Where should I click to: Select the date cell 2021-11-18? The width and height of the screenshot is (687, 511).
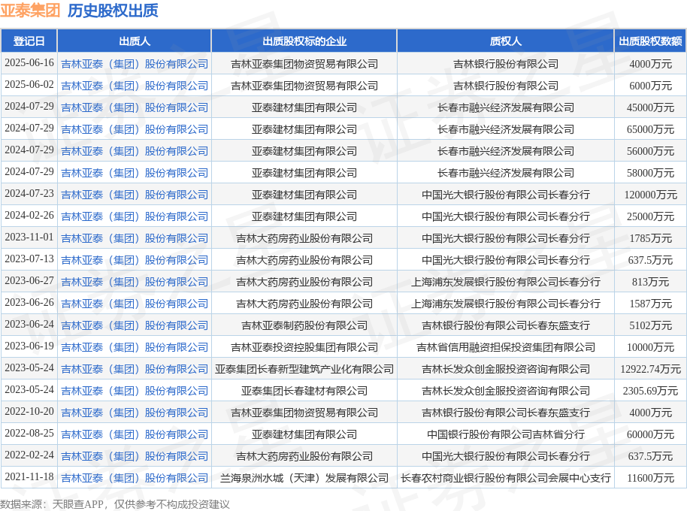coord(29,477)
